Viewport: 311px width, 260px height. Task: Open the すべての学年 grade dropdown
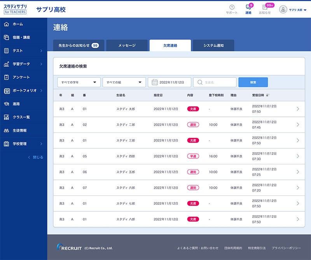(78, 82)
